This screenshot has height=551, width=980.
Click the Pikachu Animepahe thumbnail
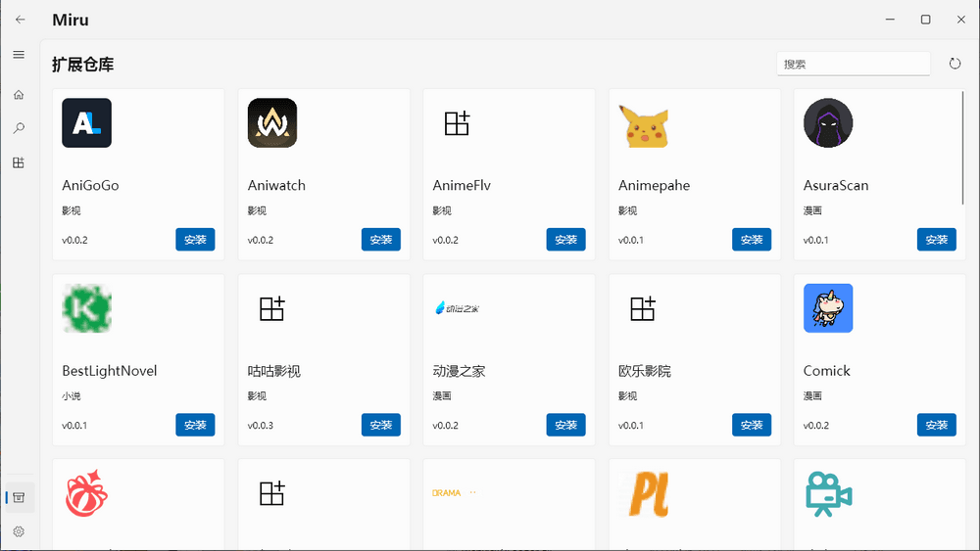[643, 124]
